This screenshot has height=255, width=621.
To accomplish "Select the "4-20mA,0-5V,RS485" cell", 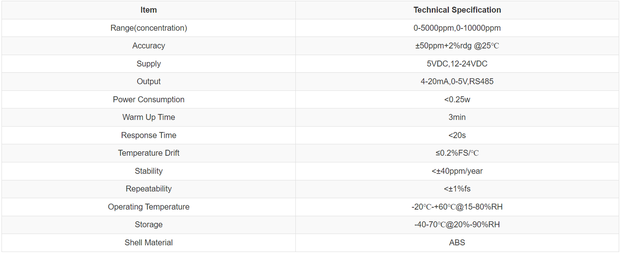I will click(x=457, y=82).
